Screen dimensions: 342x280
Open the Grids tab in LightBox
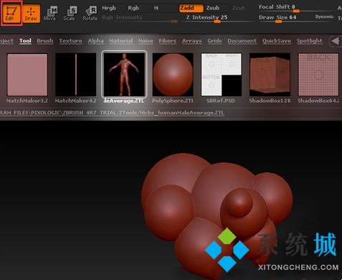[x=214, y=41]
